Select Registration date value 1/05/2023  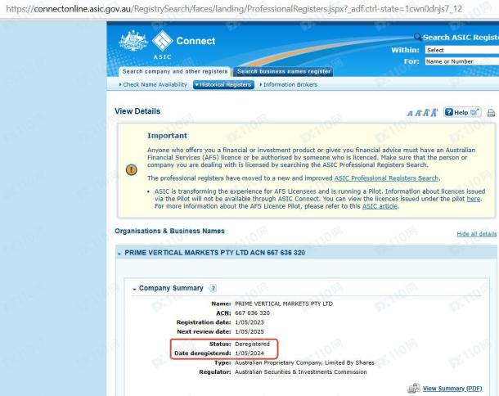(x=249, y=322)
